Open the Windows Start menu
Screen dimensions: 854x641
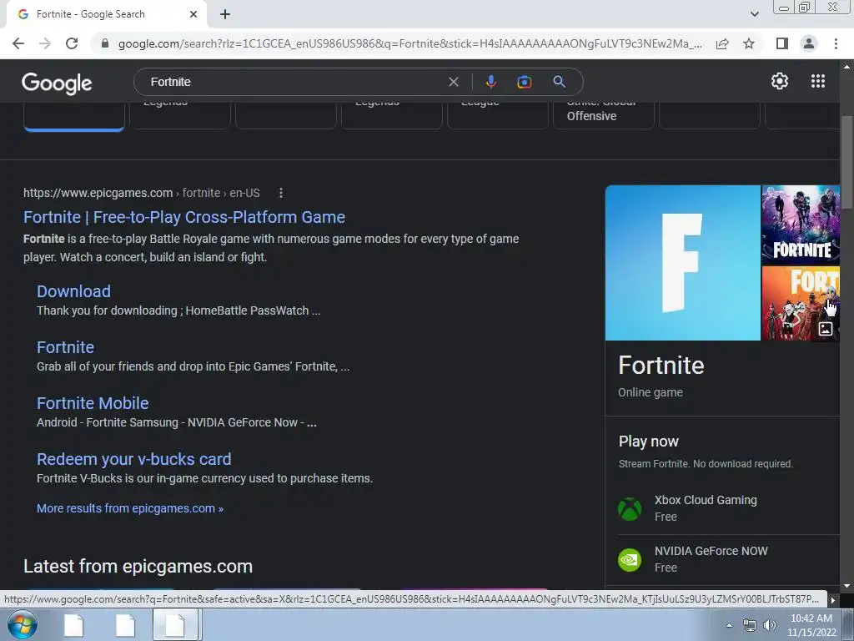(x=23, y=624)
